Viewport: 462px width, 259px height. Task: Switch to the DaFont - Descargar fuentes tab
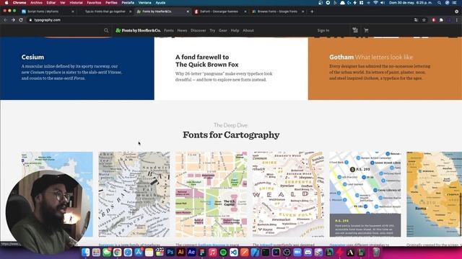[x=219, y=12]
